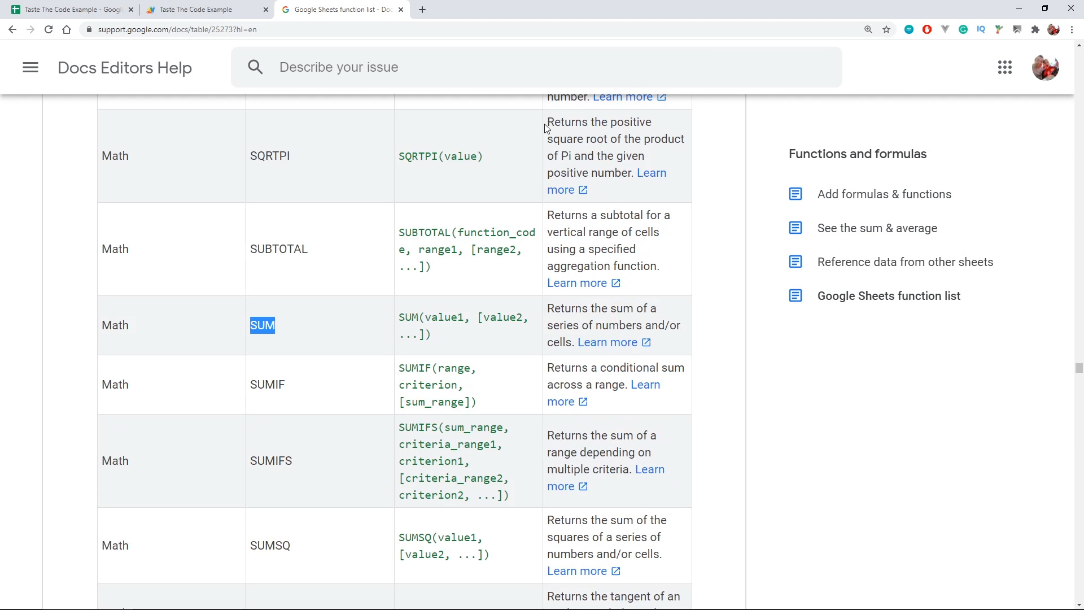Viewport: 1084px width, 610px height.
Task: Go to browser home page
Action: [x=67, y=29]
